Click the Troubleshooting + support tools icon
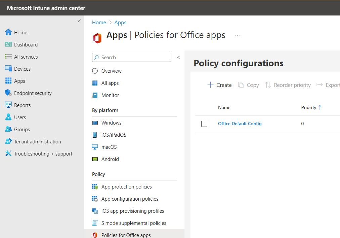This screenshot has height=238, width=340. point(8,154)
